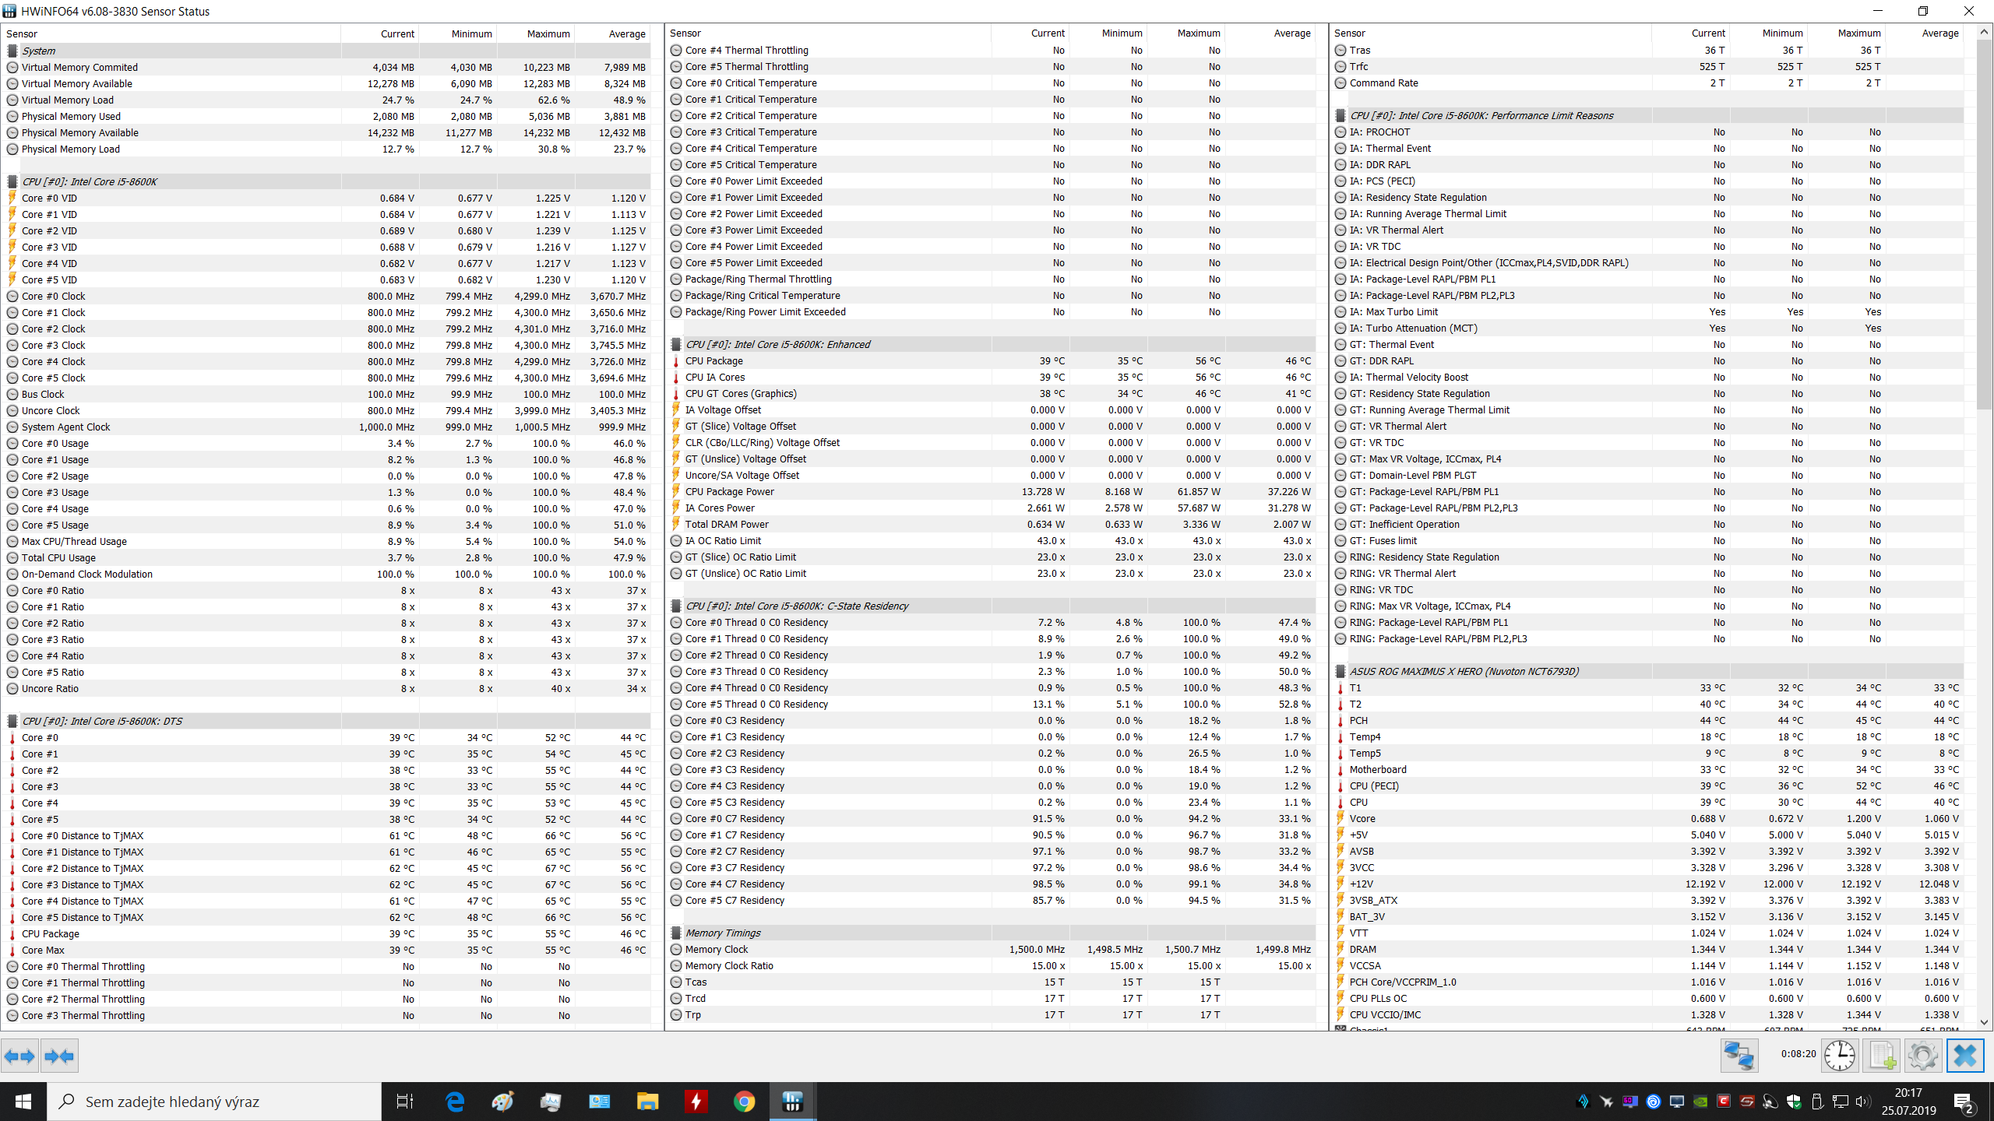
Task: Open the volume control tray icon
Action: coord(1862,1102)
